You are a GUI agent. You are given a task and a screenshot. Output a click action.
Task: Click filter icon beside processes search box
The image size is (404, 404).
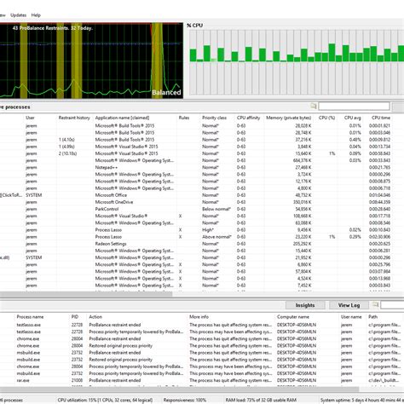coord(314,107)
